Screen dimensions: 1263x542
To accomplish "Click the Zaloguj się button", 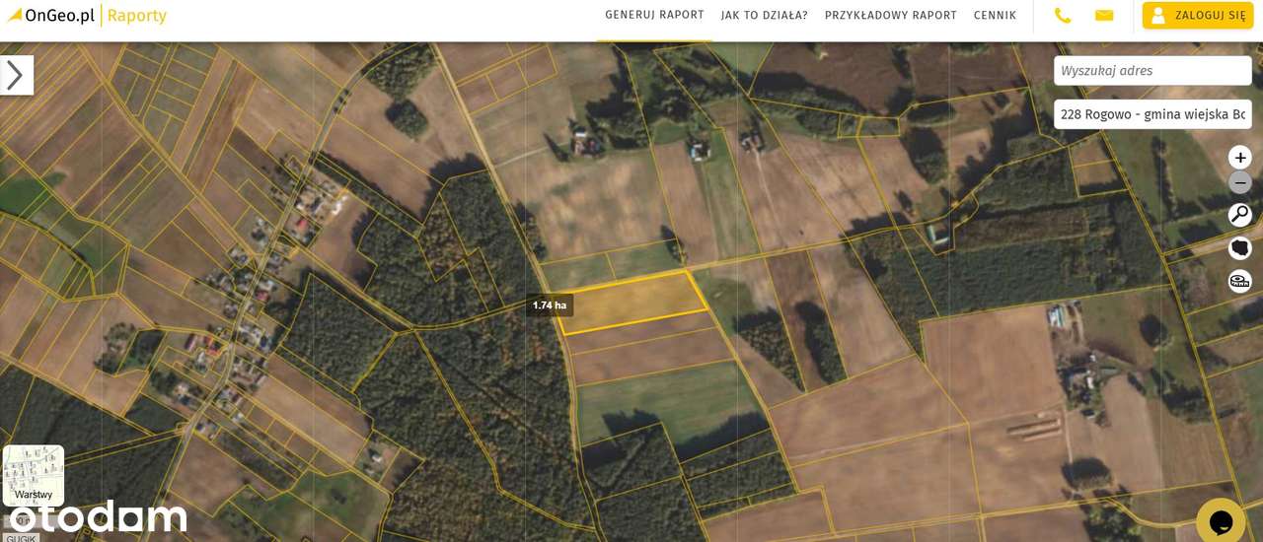I will [1198, 16].
